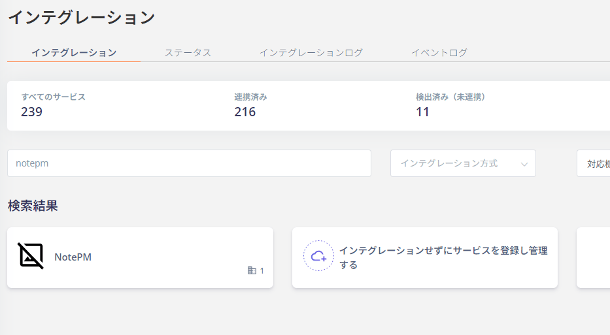Expand the インテグレーション方式 dropdown
Viewport: 610px width, 335px height.
(x=463, y=163)
